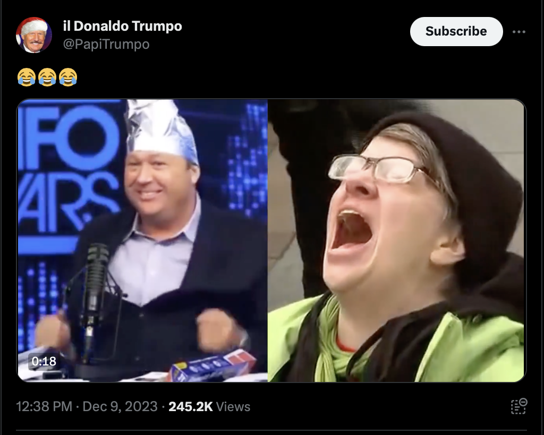
Task: Click the bottom-right post details icon
Action: tap(519, 406)
